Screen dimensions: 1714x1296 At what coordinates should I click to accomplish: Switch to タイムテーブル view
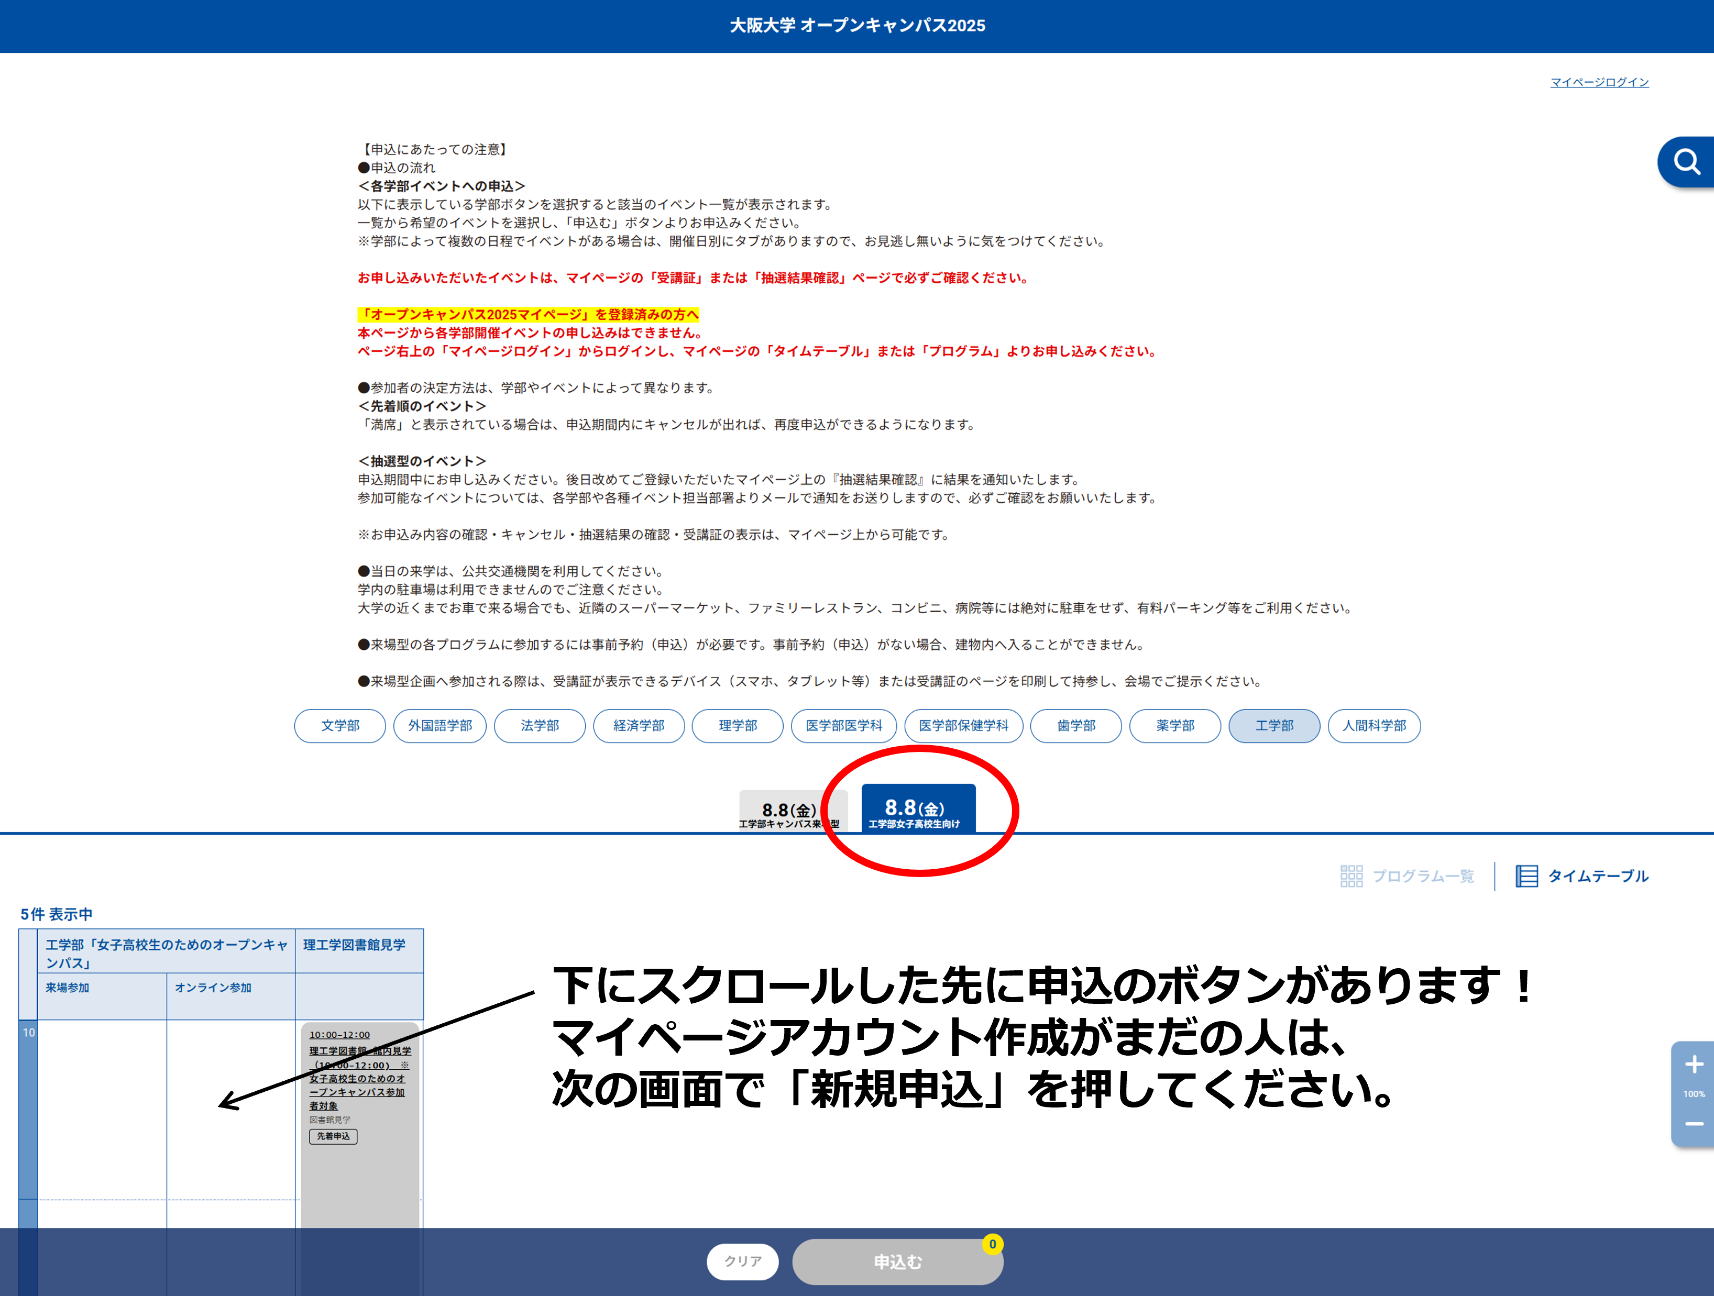tap(1583, 876)
